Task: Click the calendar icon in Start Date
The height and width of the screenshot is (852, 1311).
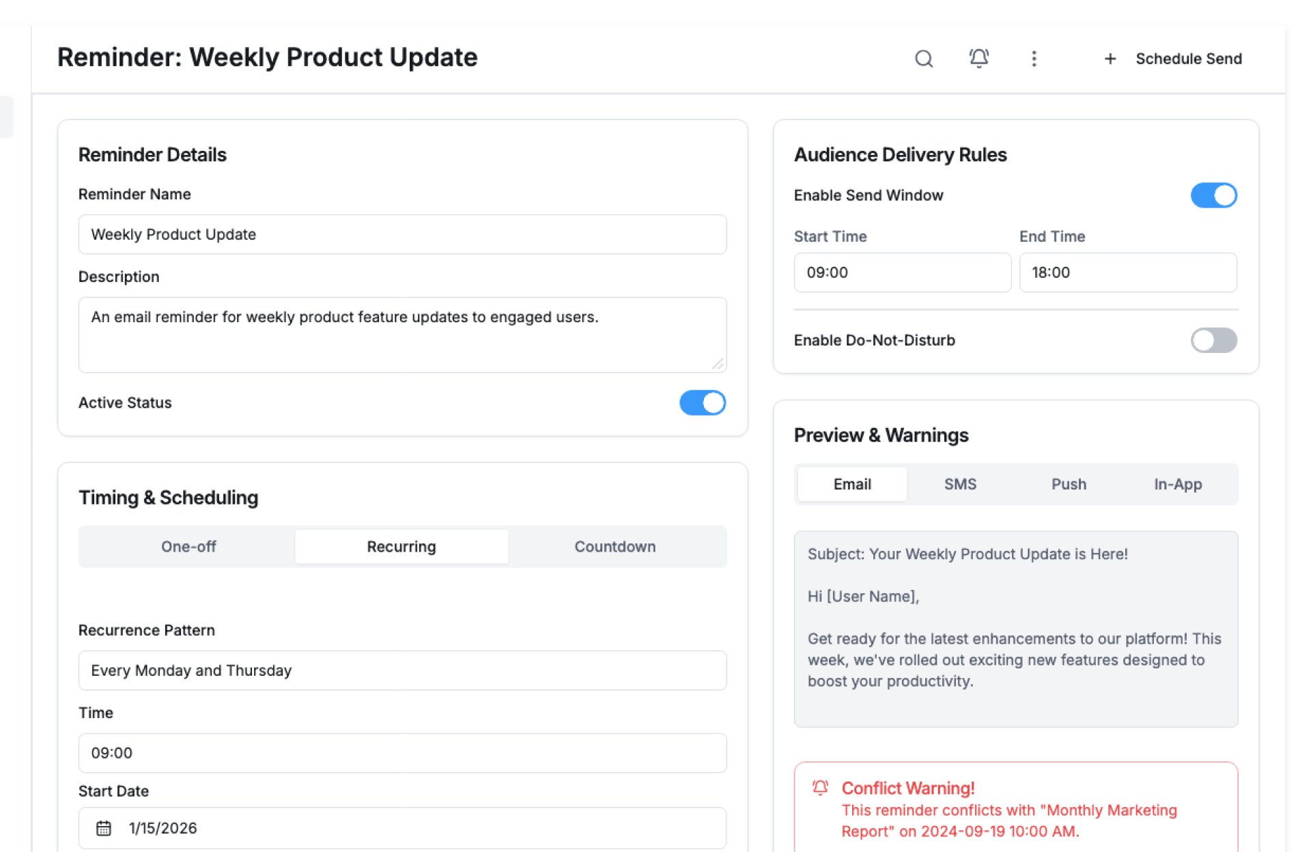Action: click(x=103, y=828)
